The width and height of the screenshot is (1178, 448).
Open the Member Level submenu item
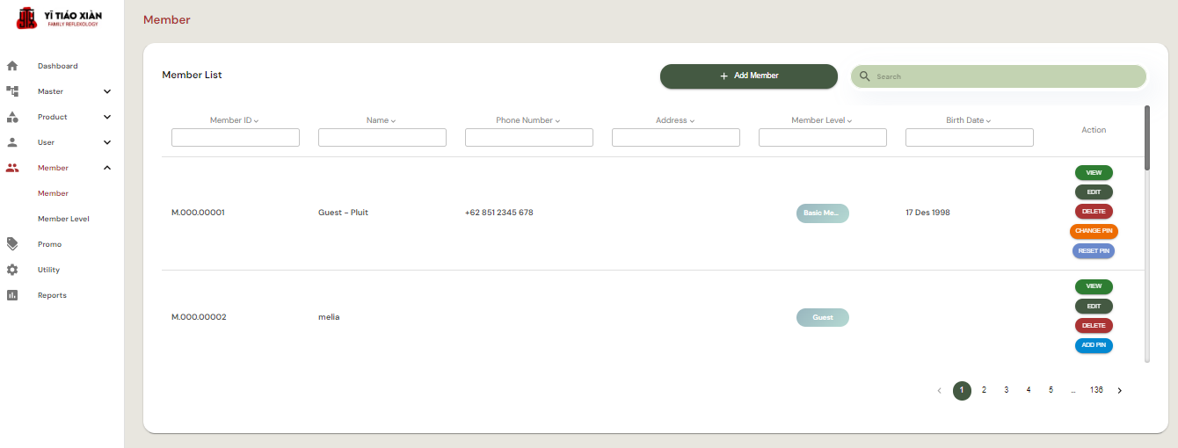(63, 219)
